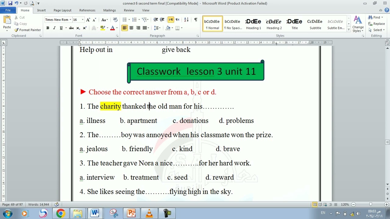Image resolution: width=390 pixels, height=219 pixels.
Task: Click the zoom slider handle
Action: (370, 204)
